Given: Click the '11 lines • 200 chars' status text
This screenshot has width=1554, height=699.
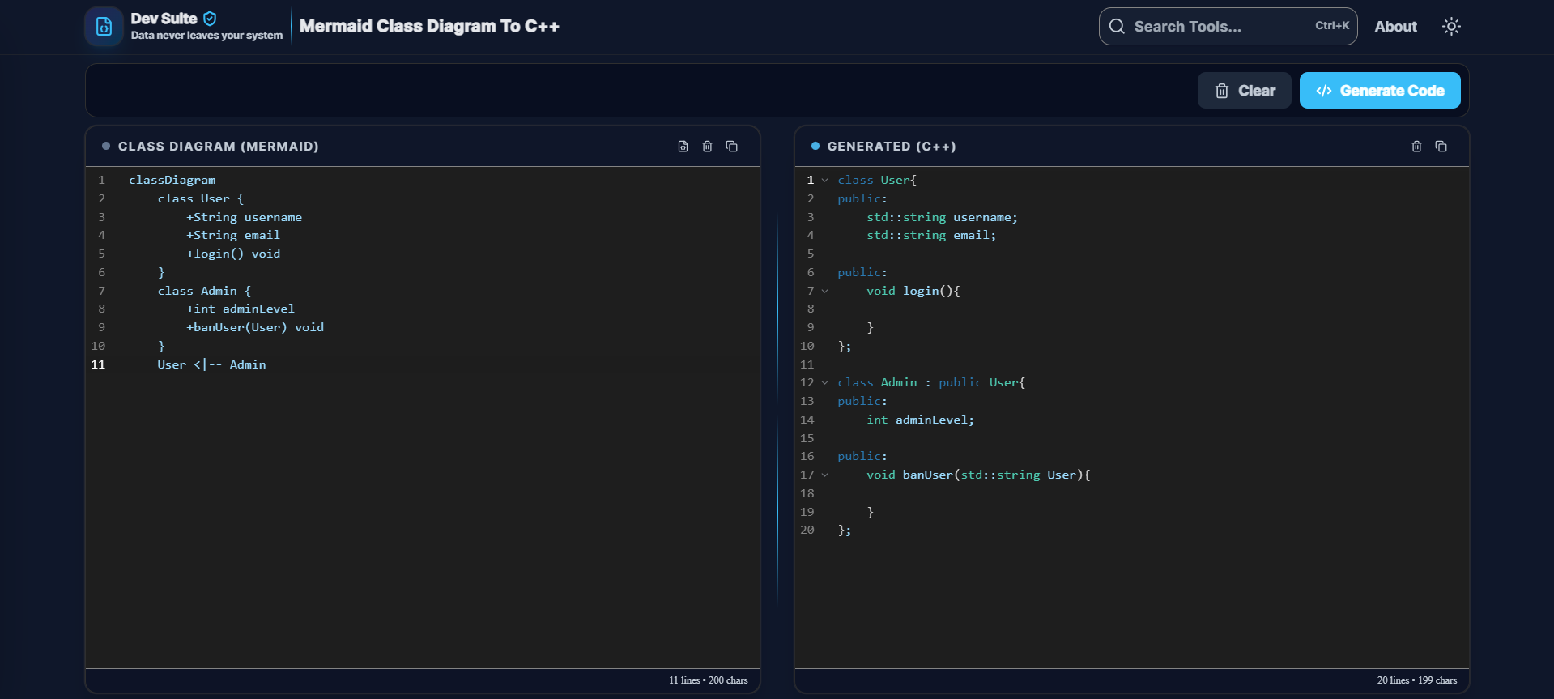Looking at the screenshot, I should click(x=708, y=680).
